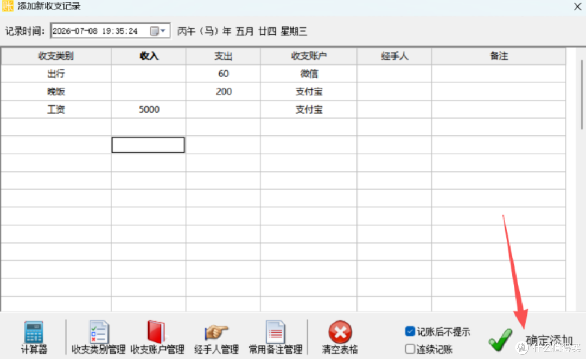Open account management (收支账户管理)
Viewport: 586px width, 360px height.
(x=157, y=337)
